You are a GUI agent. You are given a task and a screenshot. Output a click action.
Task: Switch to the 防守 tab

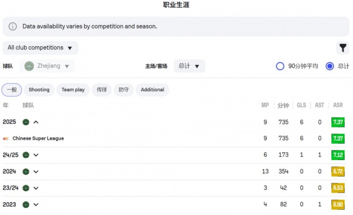[x=124, y=90]
